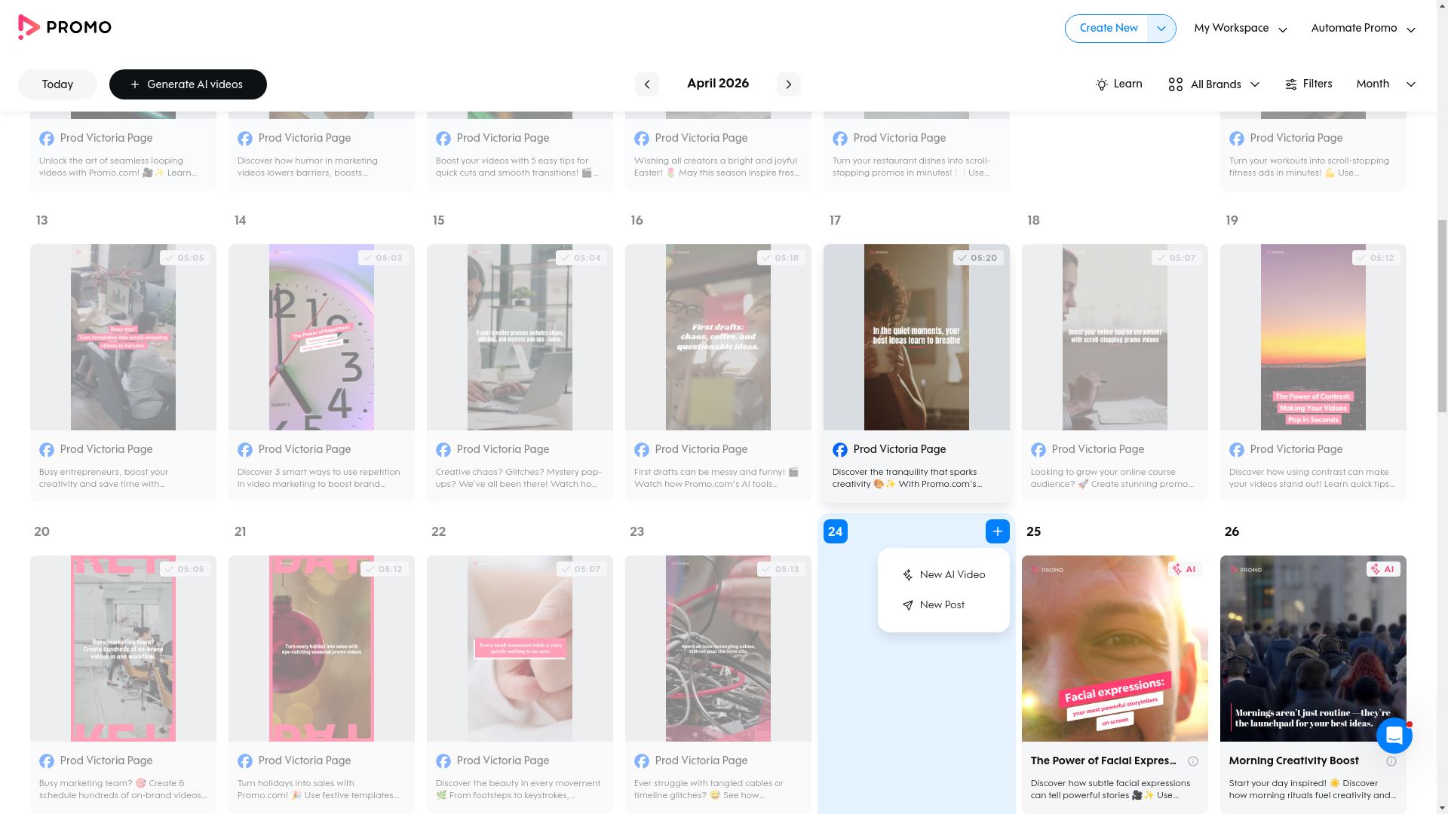Expand the Create New dropdown arrow
Viewport: 1448px width, 814px height.
click(1161, 29)
